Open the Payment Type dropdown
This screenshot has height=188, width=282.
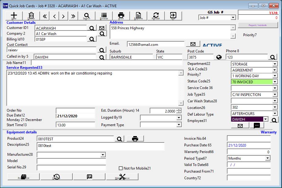[x=179, y=125]
